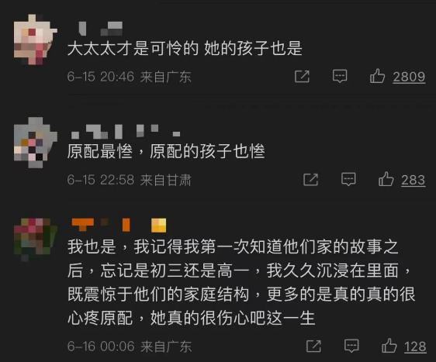Share the comment with 2809 likes

pos(302,77)
